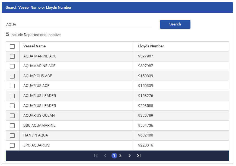Viewport: 236px width, 166px height.
Task: Go to the previous results page
Action: [x=105, y=156]
